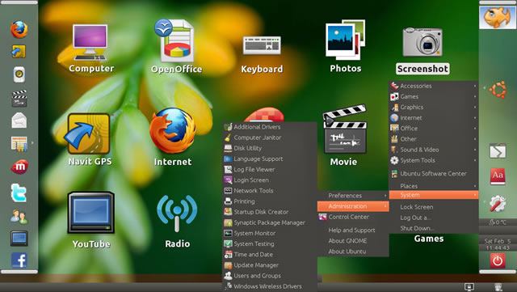
Task: Launch the large Internet Firefox desktop icon
Action: (173, 131)
